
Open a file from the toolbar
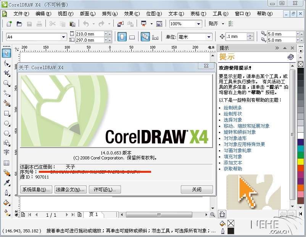19,24
